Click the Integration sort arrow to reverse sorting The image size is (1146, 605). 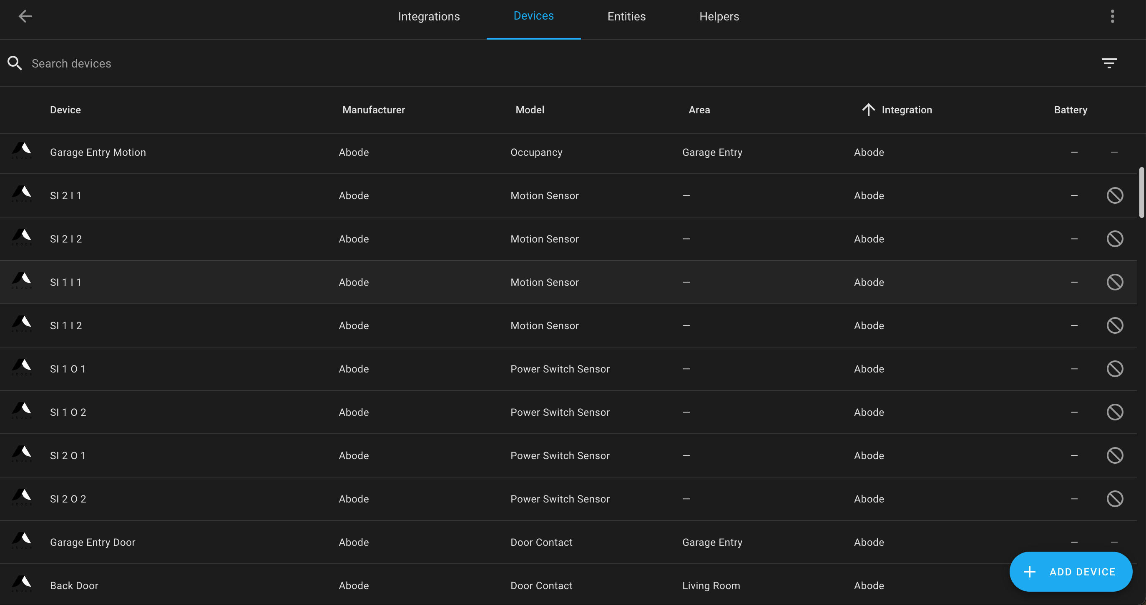[868, 109]
